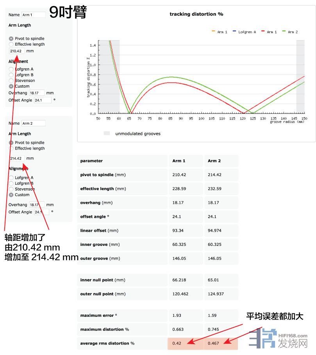Toggle the blue Lofgren A legend entry
The width and height of the screenshot is (316, 355).
point(244,32)
